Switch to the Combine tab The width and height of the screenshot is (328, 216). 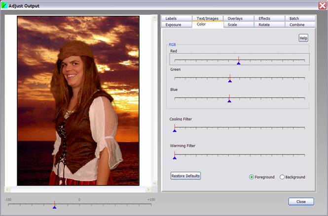(300, 25)
